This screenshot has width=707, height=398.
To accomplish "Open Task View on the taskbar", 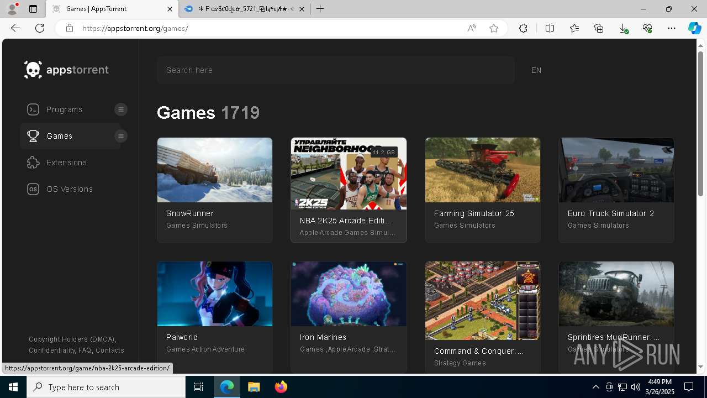I will click(199, 387).
